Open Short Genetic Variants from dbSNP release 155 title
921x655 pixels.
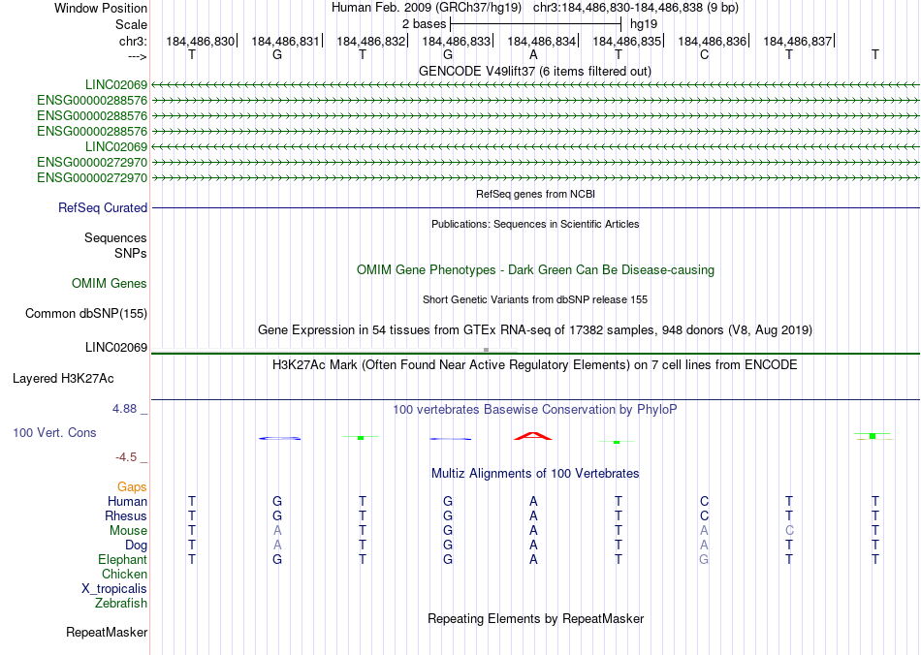(x=535, y=299)
